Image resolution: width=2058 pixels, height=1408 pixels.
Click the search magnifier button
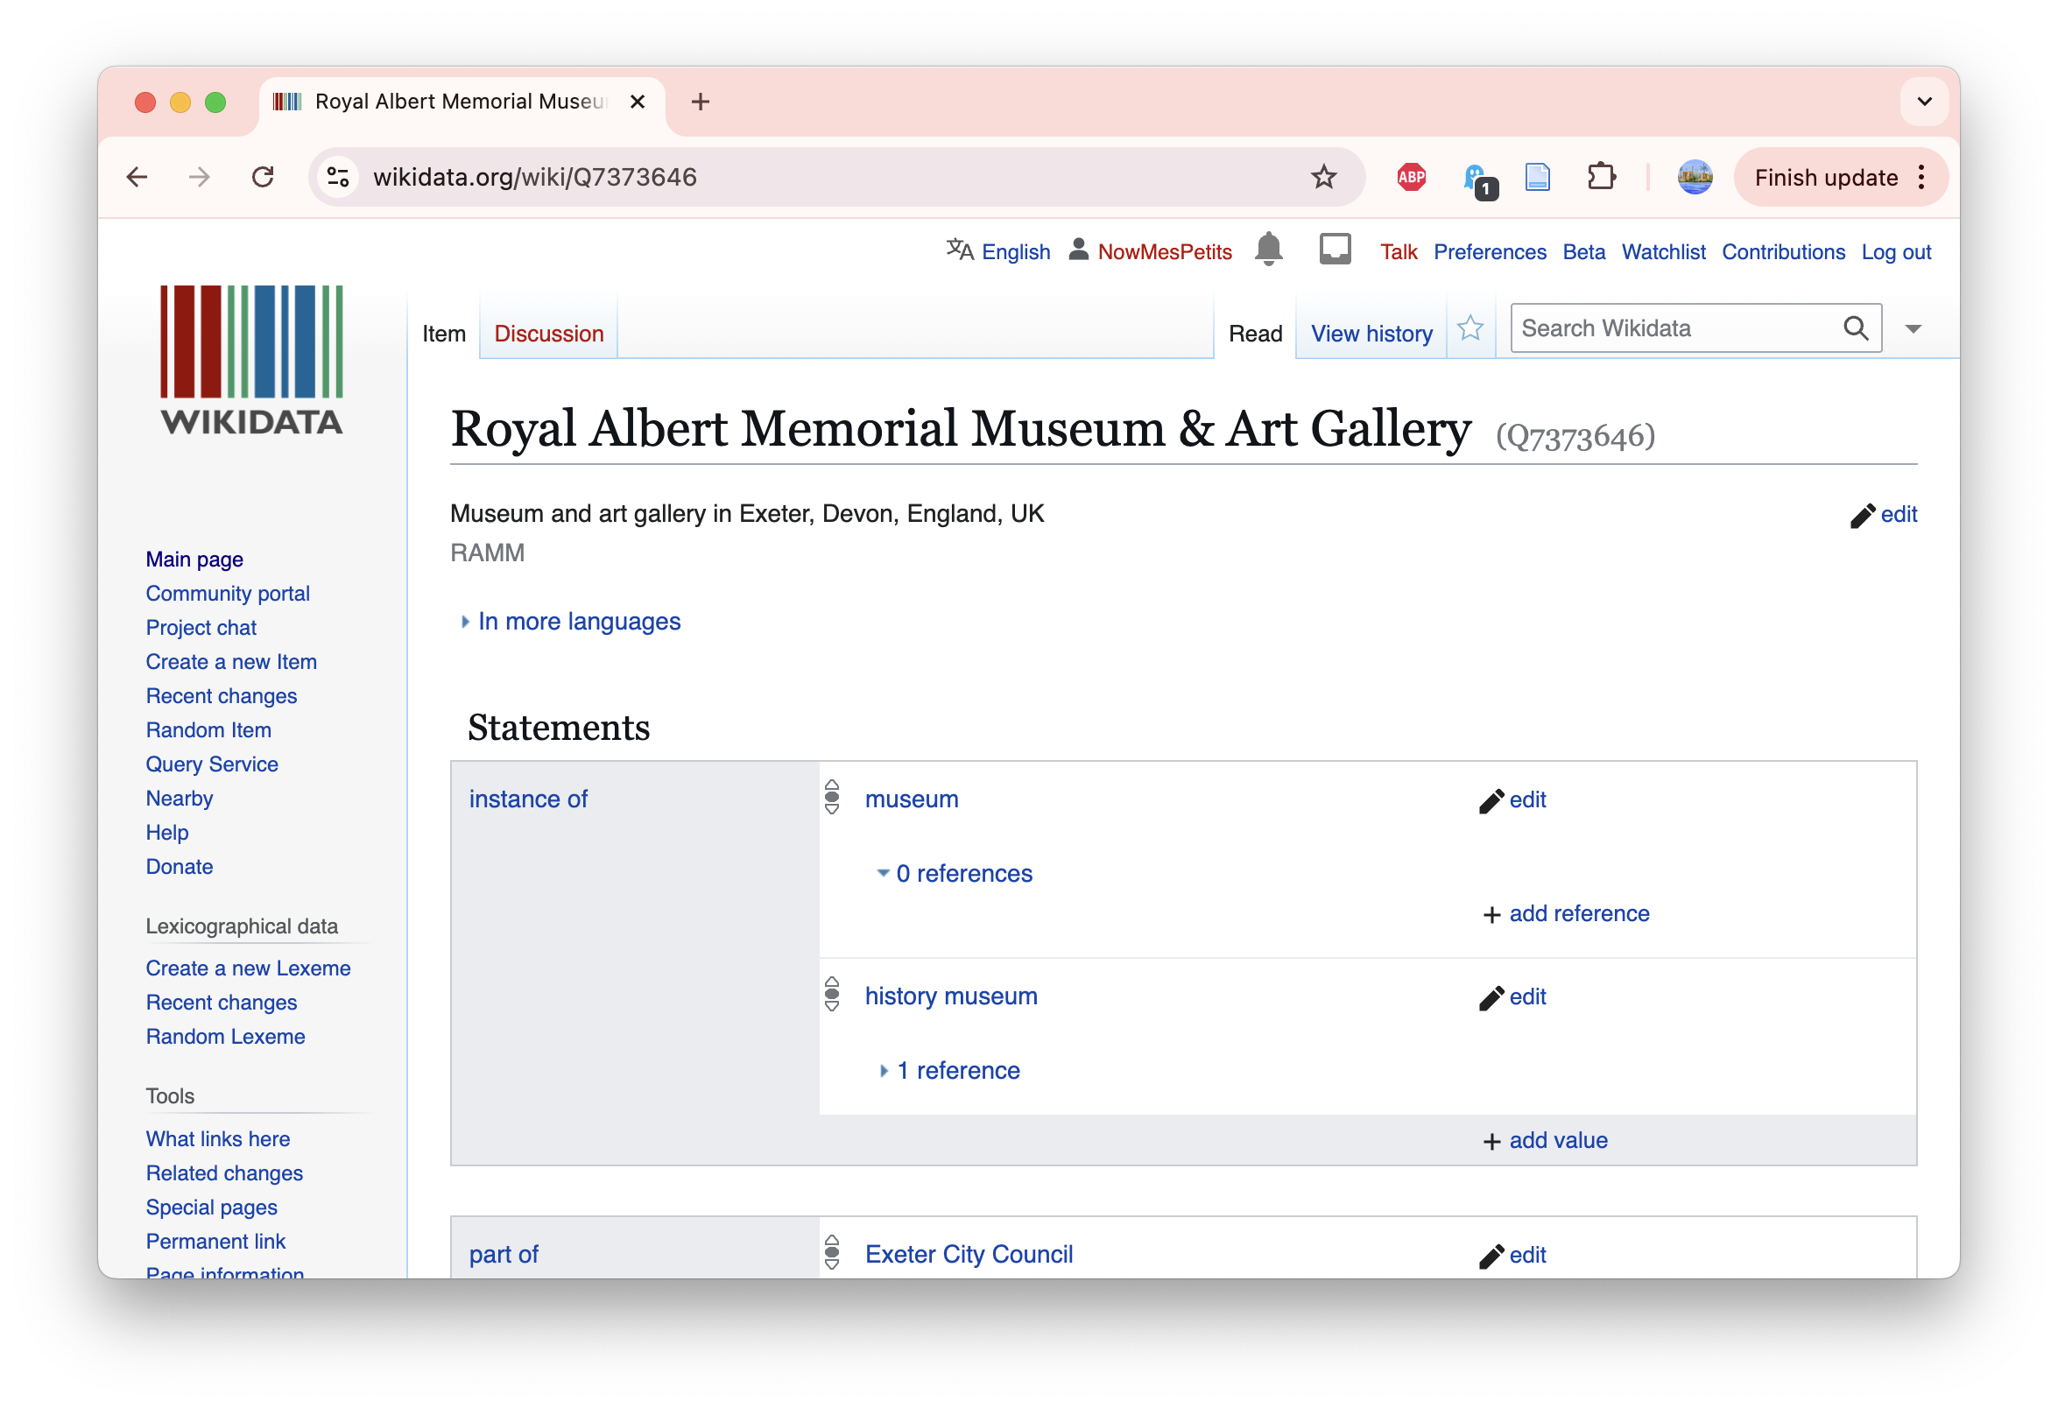[1855, 328]
